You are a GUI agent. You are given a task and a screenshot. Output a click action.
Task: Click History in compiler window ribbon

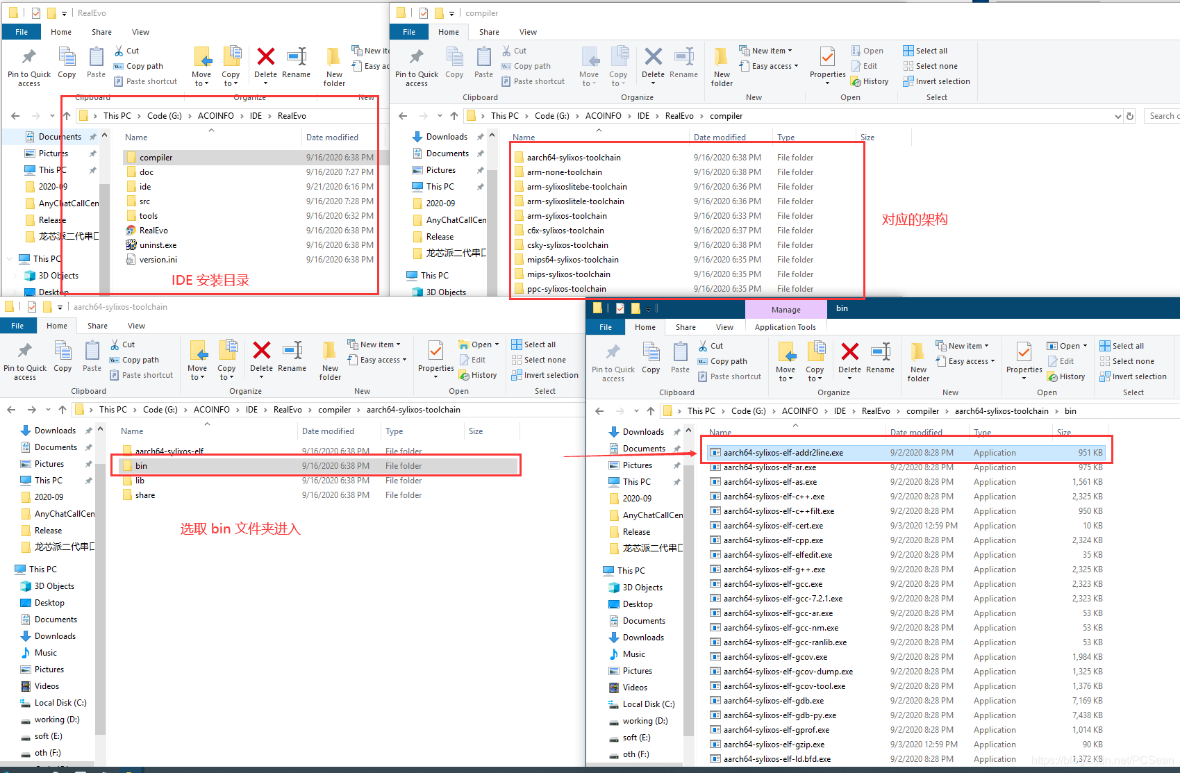pyautogui.click(x=870, y=81)
